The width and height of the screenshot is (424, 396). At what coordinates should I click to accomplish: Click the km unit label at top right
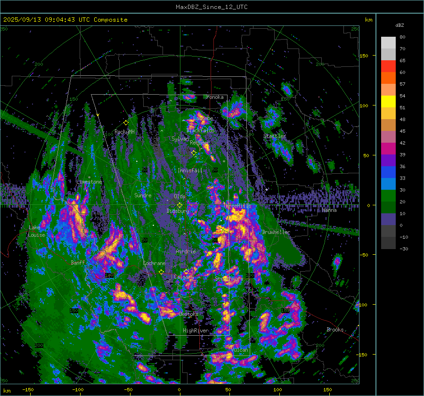click(368, 20)
